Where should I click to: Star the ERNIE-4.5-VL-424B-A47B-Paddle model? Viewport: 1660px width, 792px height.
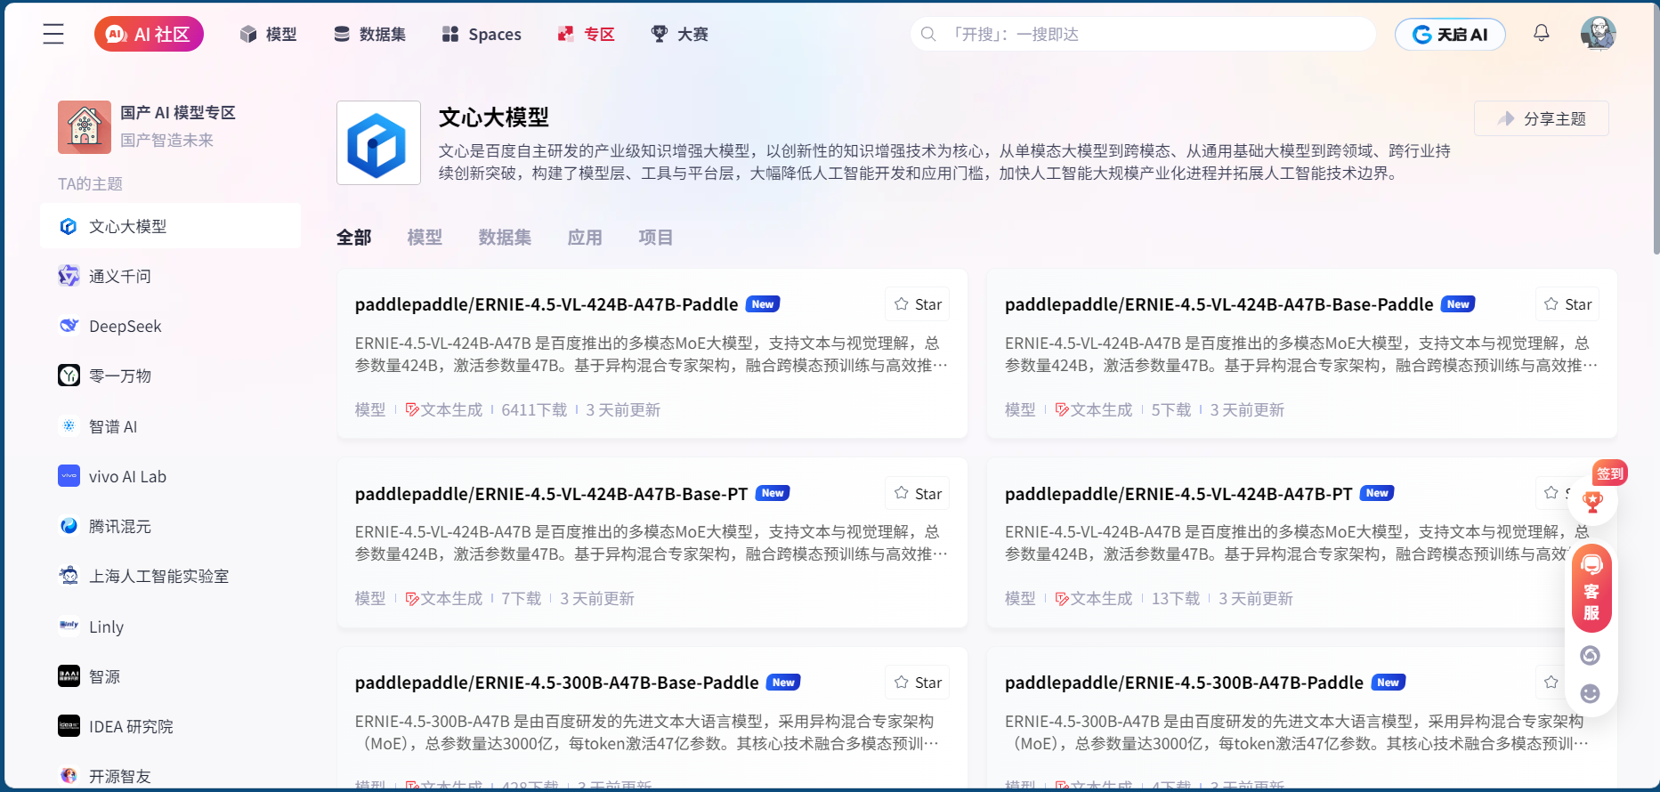pyautogui.click(x=917, y=304)
